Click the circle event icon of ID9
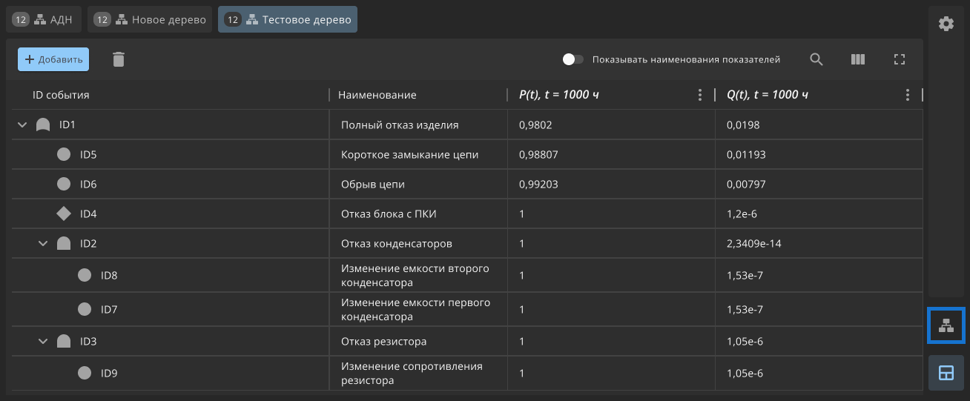This screenshot has height=401, width=970. coord(85,374)
